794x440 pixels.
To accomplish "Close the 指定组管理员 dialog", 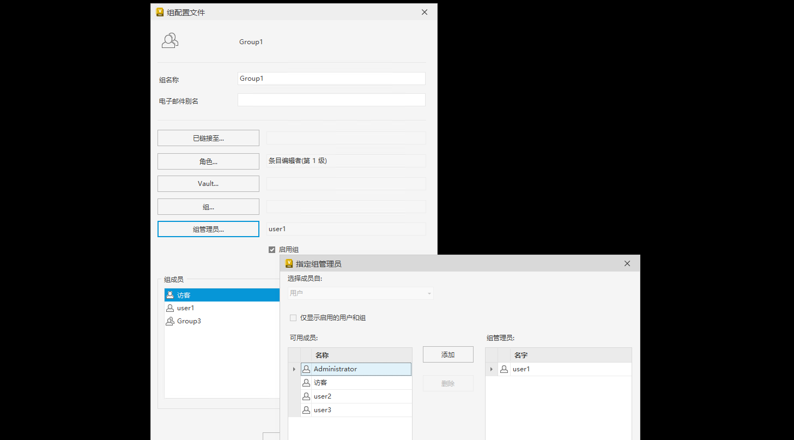I will click(x=627, y=263).
